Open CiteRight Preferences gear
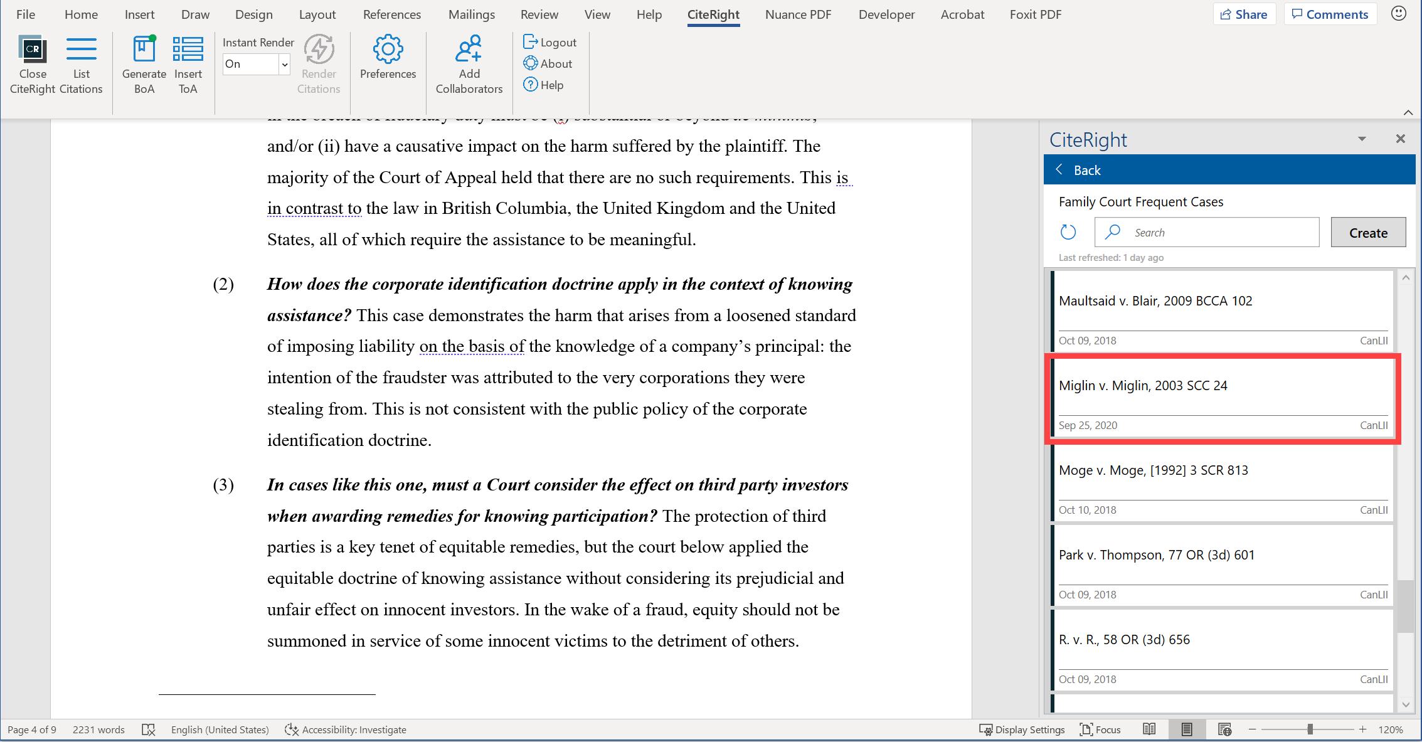 click(388, 49)
